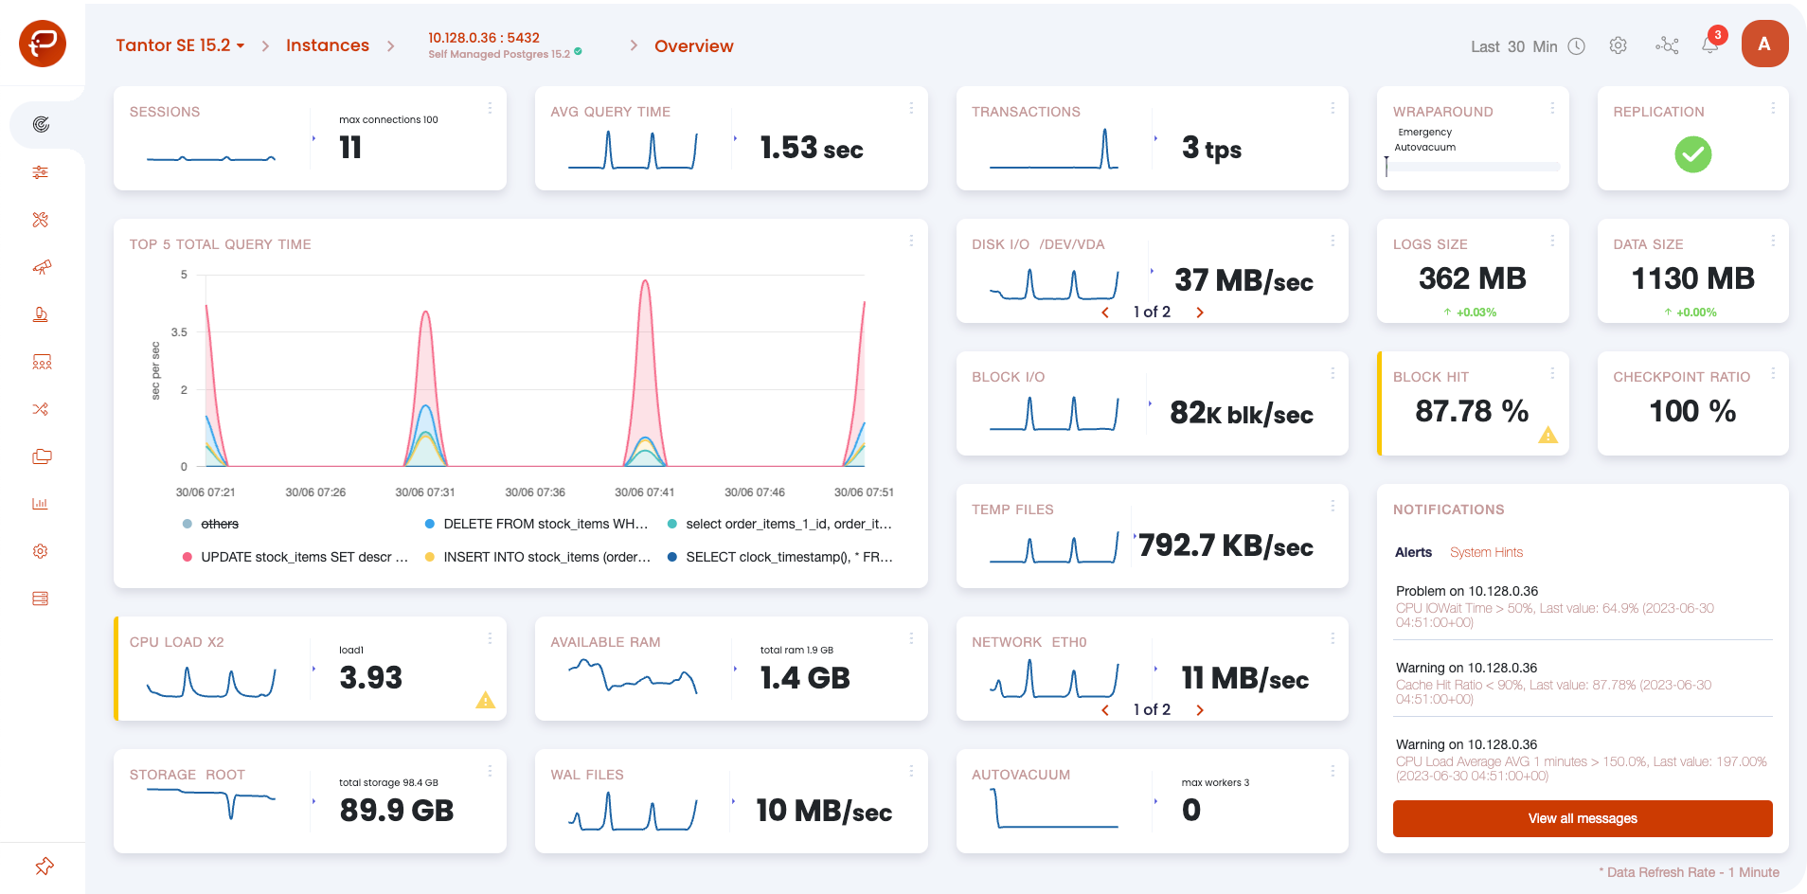This screenshot has height=894, width=1807.
Task: Open the settings gear in header
Action: coord(1619,45)
